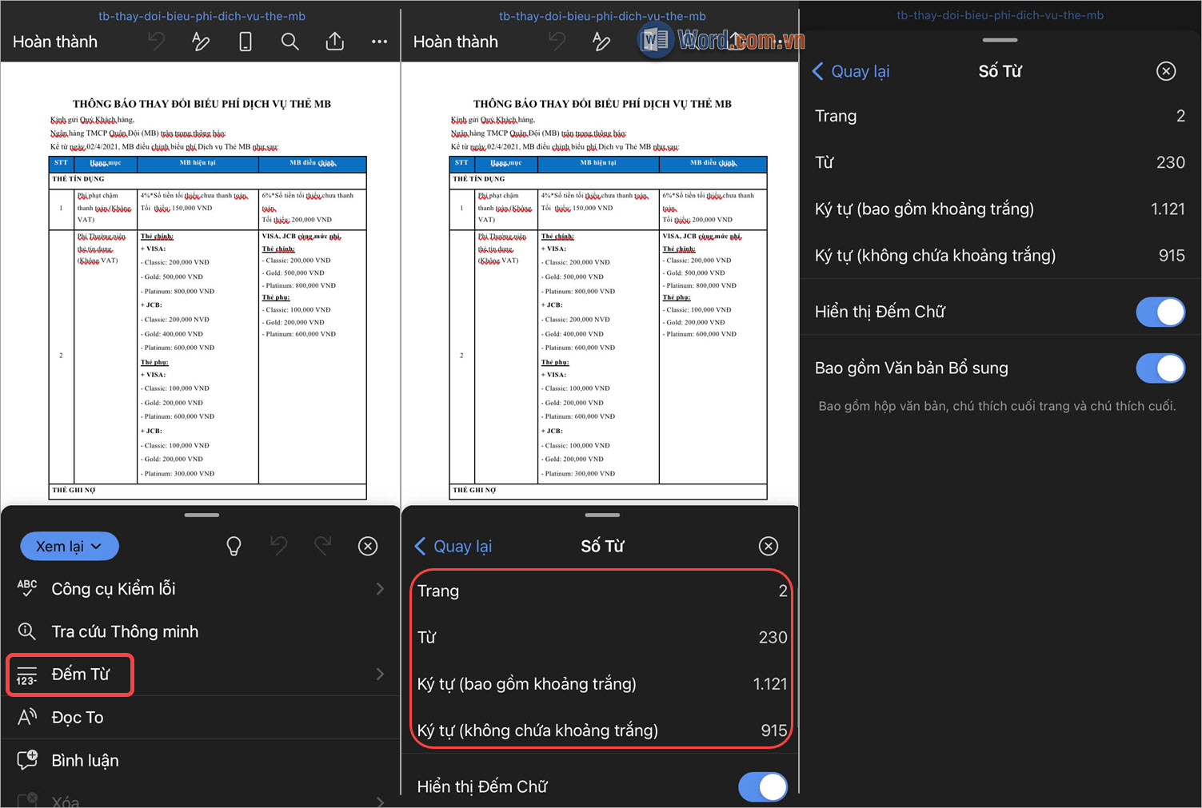This screenshot has height=808, width=1202.
Task: Tap Ký tự (bao gồm khoảng trắng) in middle panel
Action: coord(602,683)
